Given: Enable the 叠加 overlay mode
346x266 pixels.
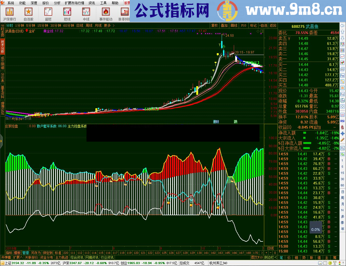Looking at the screenshot, I should tap(224, 25).
